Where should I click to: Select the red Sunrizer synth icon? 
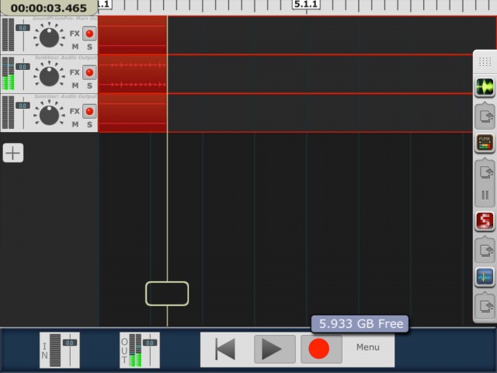pyautogui.click(x=485, y=221)
